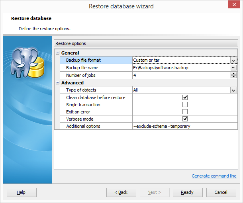Collapse the General section
Viewport: 243px width, 203px height.
tap(58, 53)
